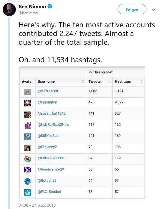Screen dimensions: 162x209
Task: Click the @benimmo handle text
Action: (x=28, y=13)
